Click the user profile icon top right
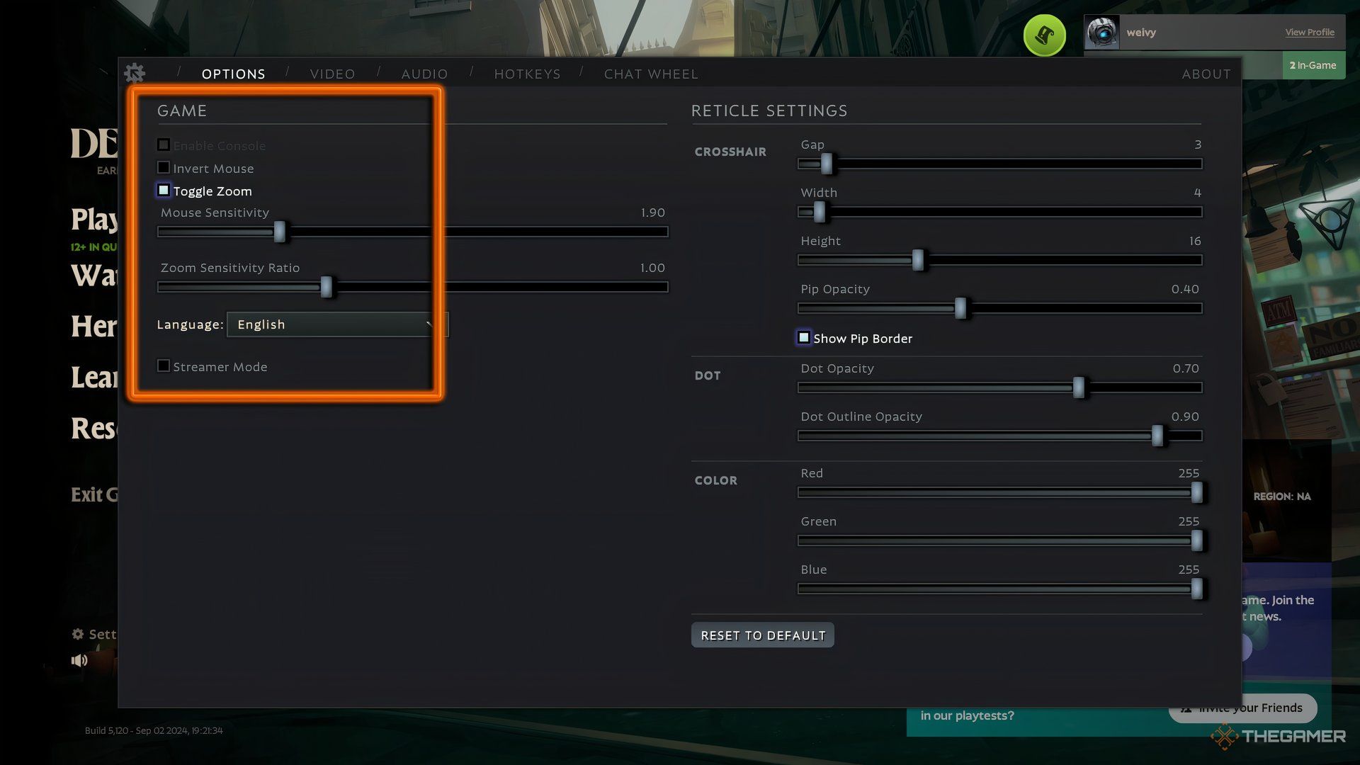Viewport: 1360px width, 765px height. [1104, 32]
